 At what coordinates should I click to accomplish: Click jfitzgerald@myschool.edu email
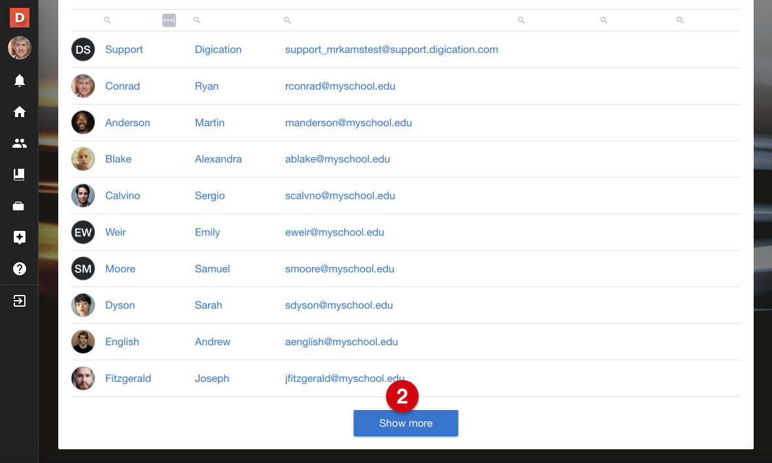pos(345,379)
